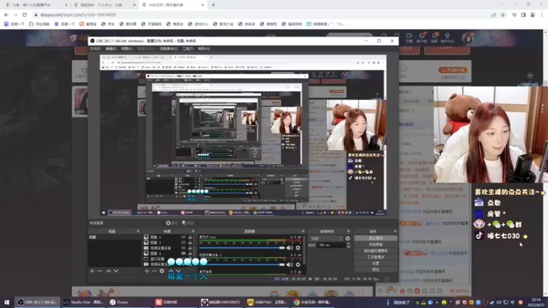Add a new scene with plus icon

pyautogui.click(x=92, y=271)
